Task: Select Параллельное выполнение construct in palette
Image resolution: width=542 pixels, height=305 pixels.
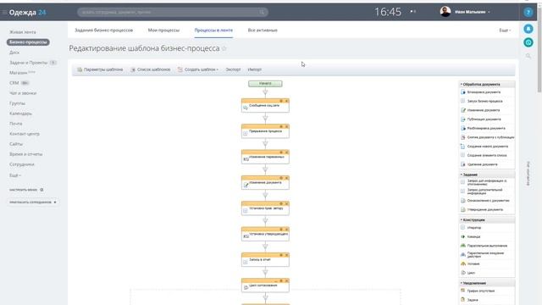Action: 487,246
